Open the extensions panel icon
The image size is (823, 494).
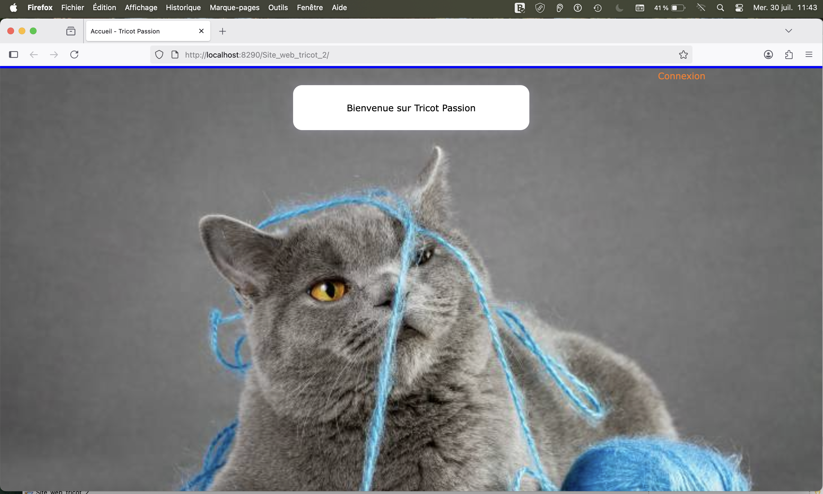point(789,54)
